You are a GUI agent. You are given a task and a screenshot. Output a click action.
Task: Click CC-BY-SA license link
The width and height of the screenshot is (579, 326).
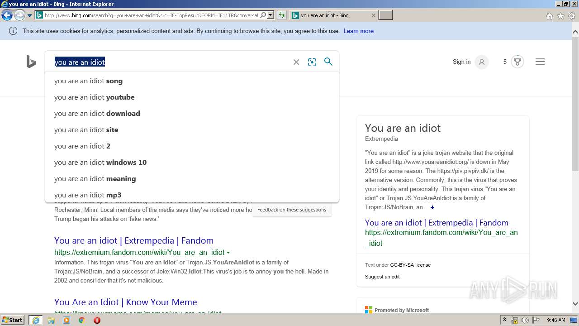410,265
